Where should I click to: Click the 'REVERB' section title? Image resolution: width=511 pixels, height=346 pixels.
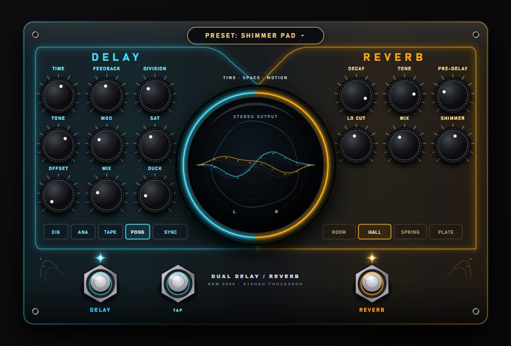(x=393, y=57)
